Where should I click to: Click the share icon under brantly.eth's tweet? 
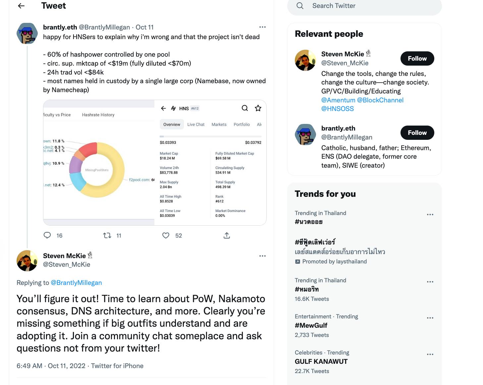[x=227, y=235]
